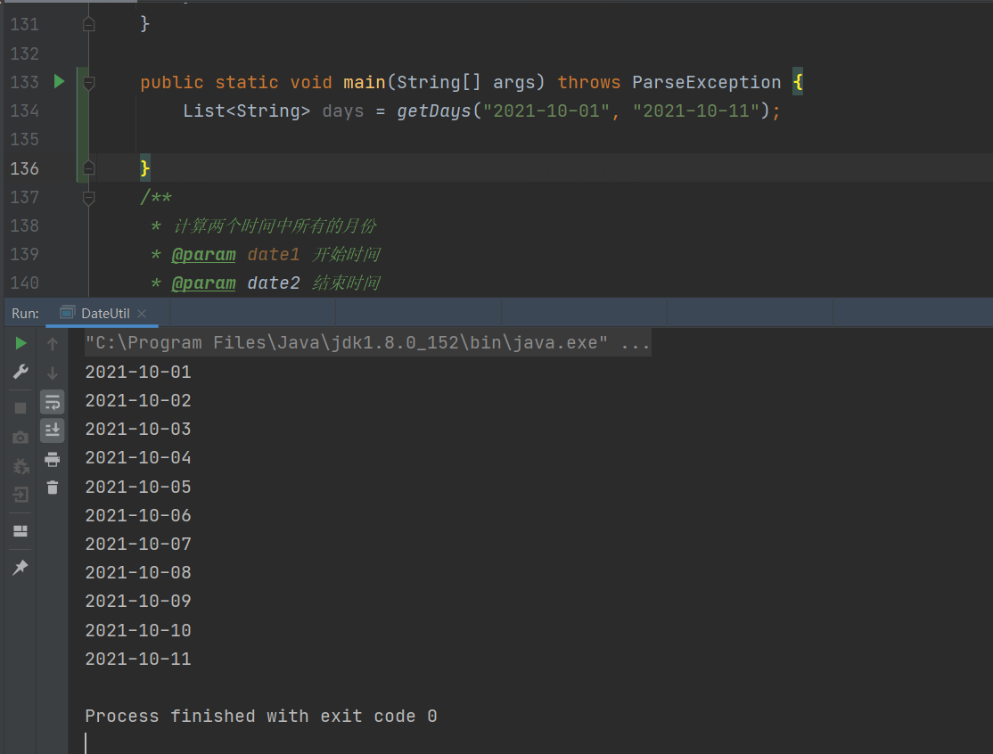Click ParseException in main signature
The height and width of the screenshot is (754, 993).
point(706,82)
